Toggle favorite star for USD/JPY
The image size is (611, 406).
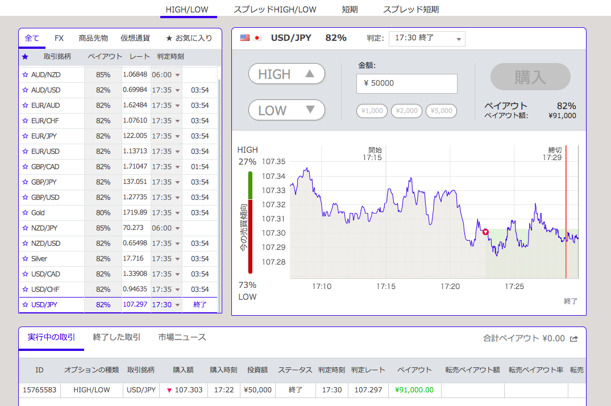click(25, 305)
